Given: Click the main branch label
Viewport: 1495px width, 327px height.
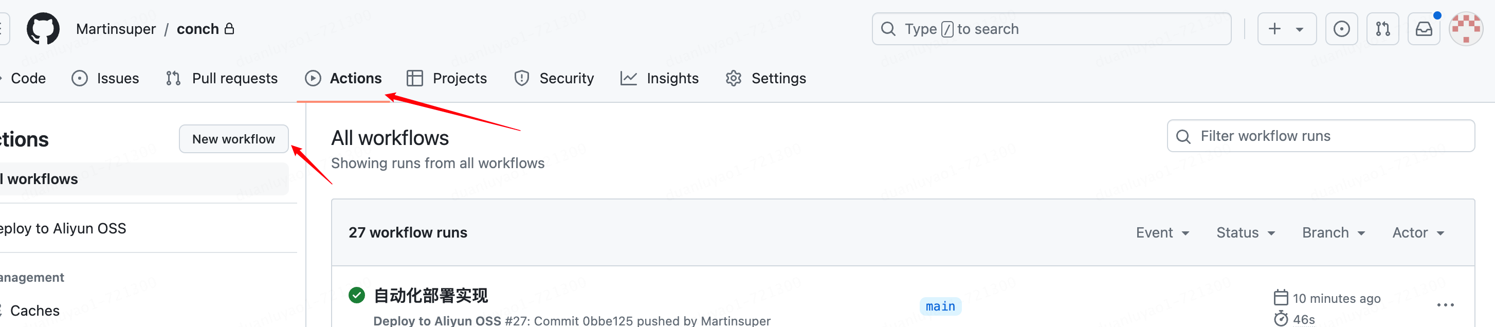Looking at the screenshot, I should tap(940, 306).
